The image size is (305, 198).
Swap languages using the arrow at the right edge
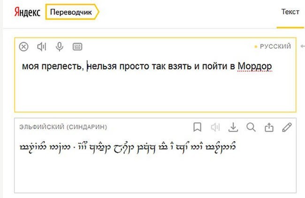tap(303, 46)
